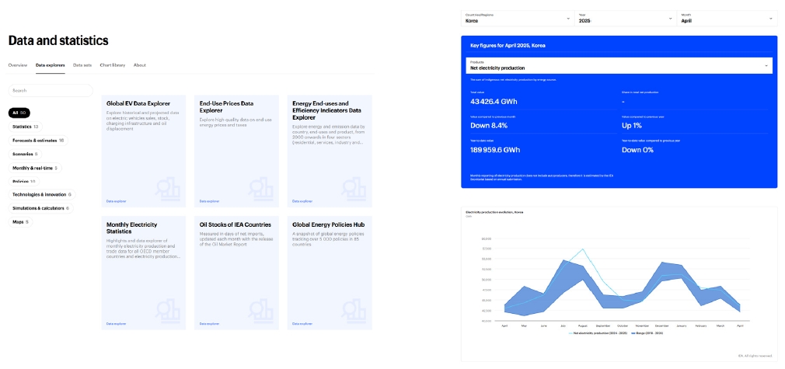Open the Month dropdown showing April
Viewport: 785px width, 369px height.
[x=727, y=18]
